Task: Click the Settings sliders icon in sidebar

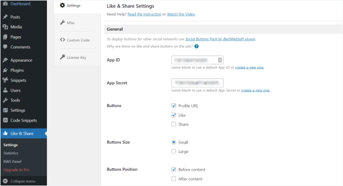Action: point(5,110)
